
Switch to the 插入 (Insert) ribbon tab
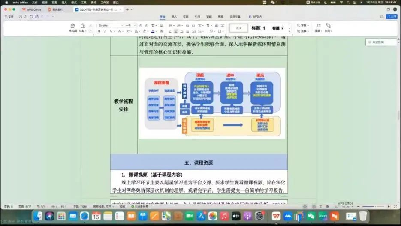click(x=174, y=17)
